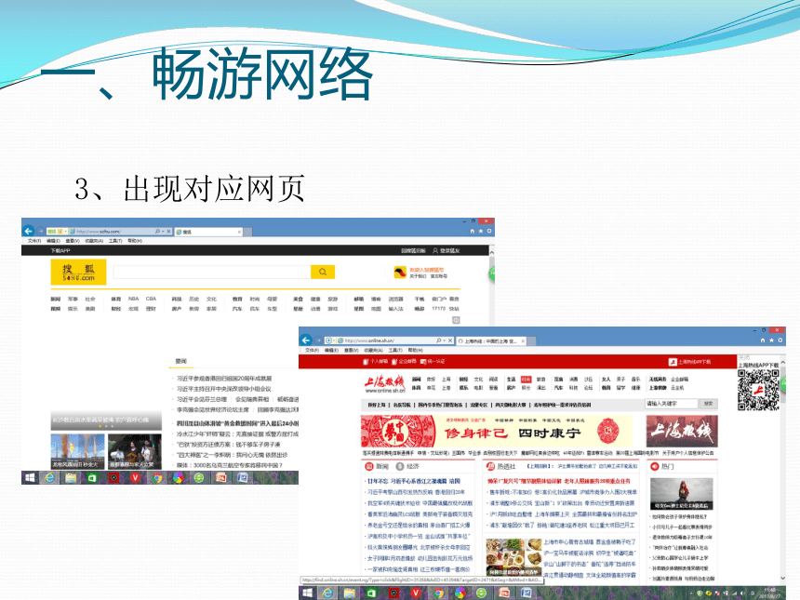800x600 pixels.
Task: Open favorites star in Shanghai Online browser
Action: tap(771, 340)
